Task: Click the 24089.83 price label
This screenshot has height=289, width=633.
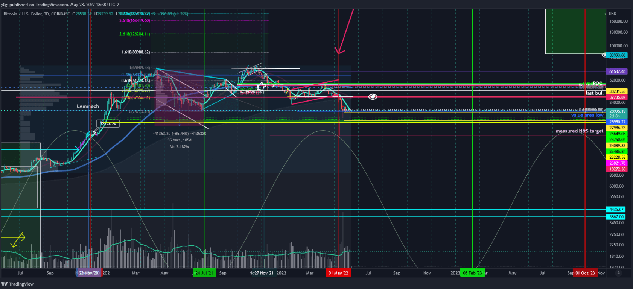Action: 617,146
